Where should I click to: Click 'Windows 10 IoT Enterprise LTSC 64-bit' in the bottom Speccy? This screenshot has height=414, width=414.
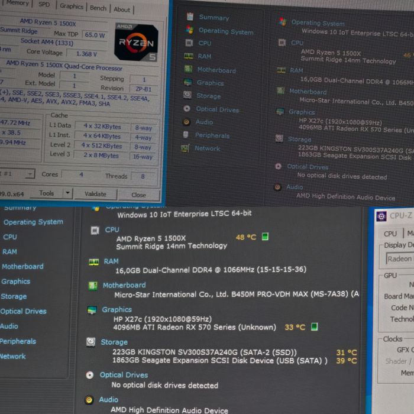tap(185, 214)
